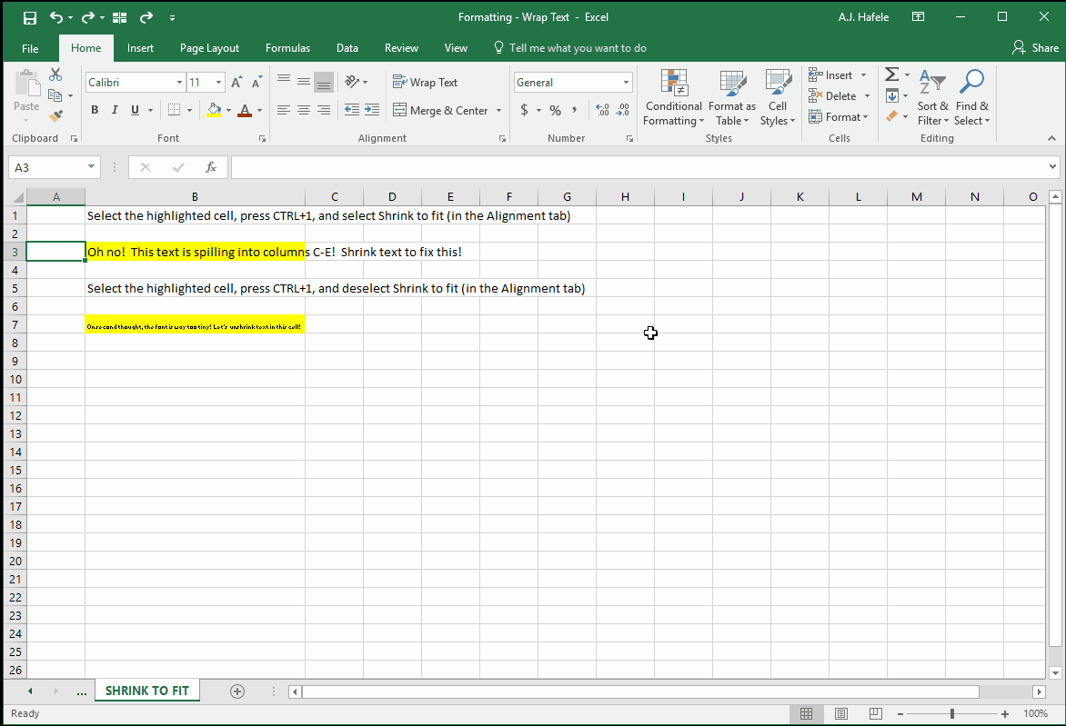Viewport: 1066px width, 726px height.
Task: Open the File tab
Action: [x=30, y=48]
